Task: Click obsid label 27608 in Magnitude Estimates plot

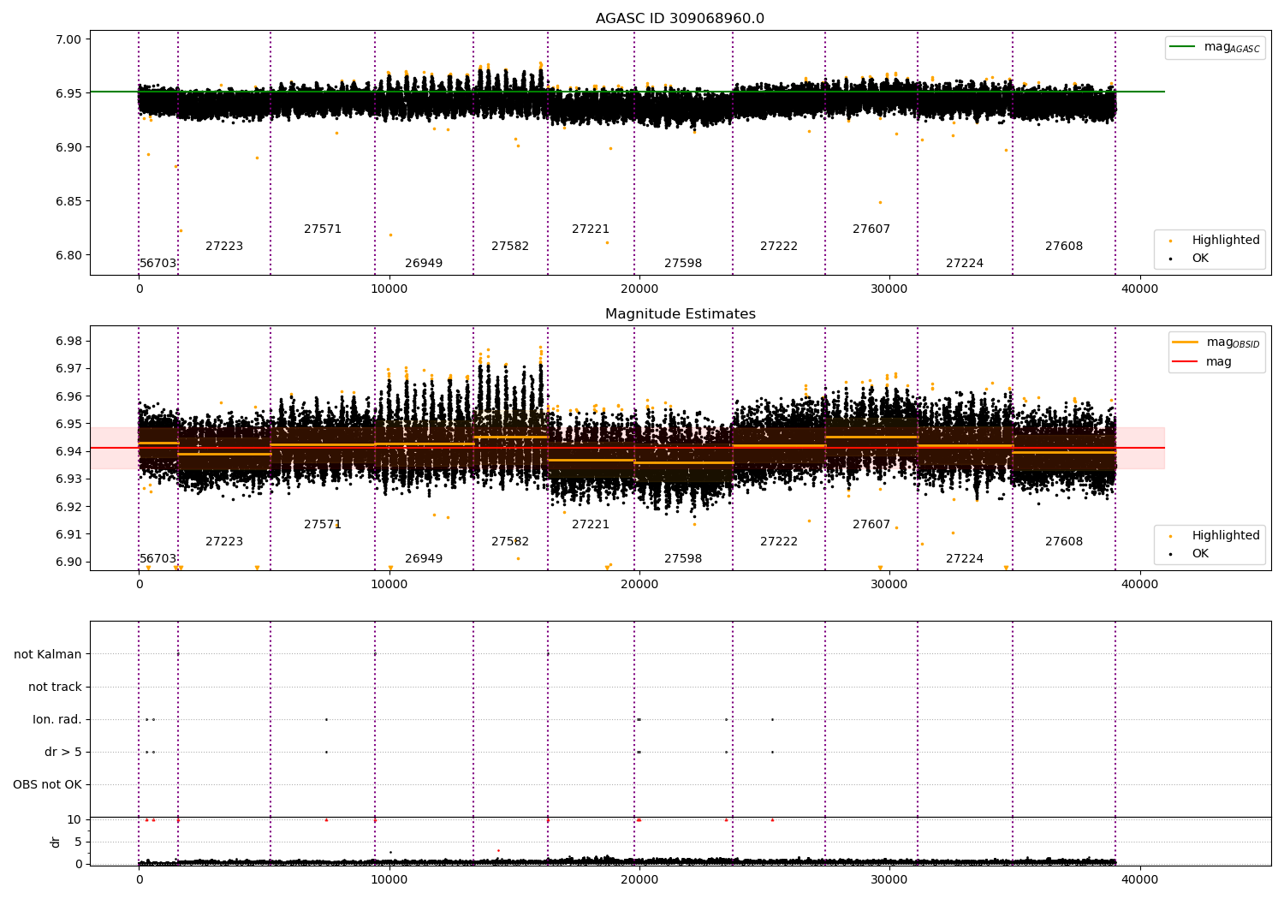Action: pyautogui.click(x=1064, y=542)
